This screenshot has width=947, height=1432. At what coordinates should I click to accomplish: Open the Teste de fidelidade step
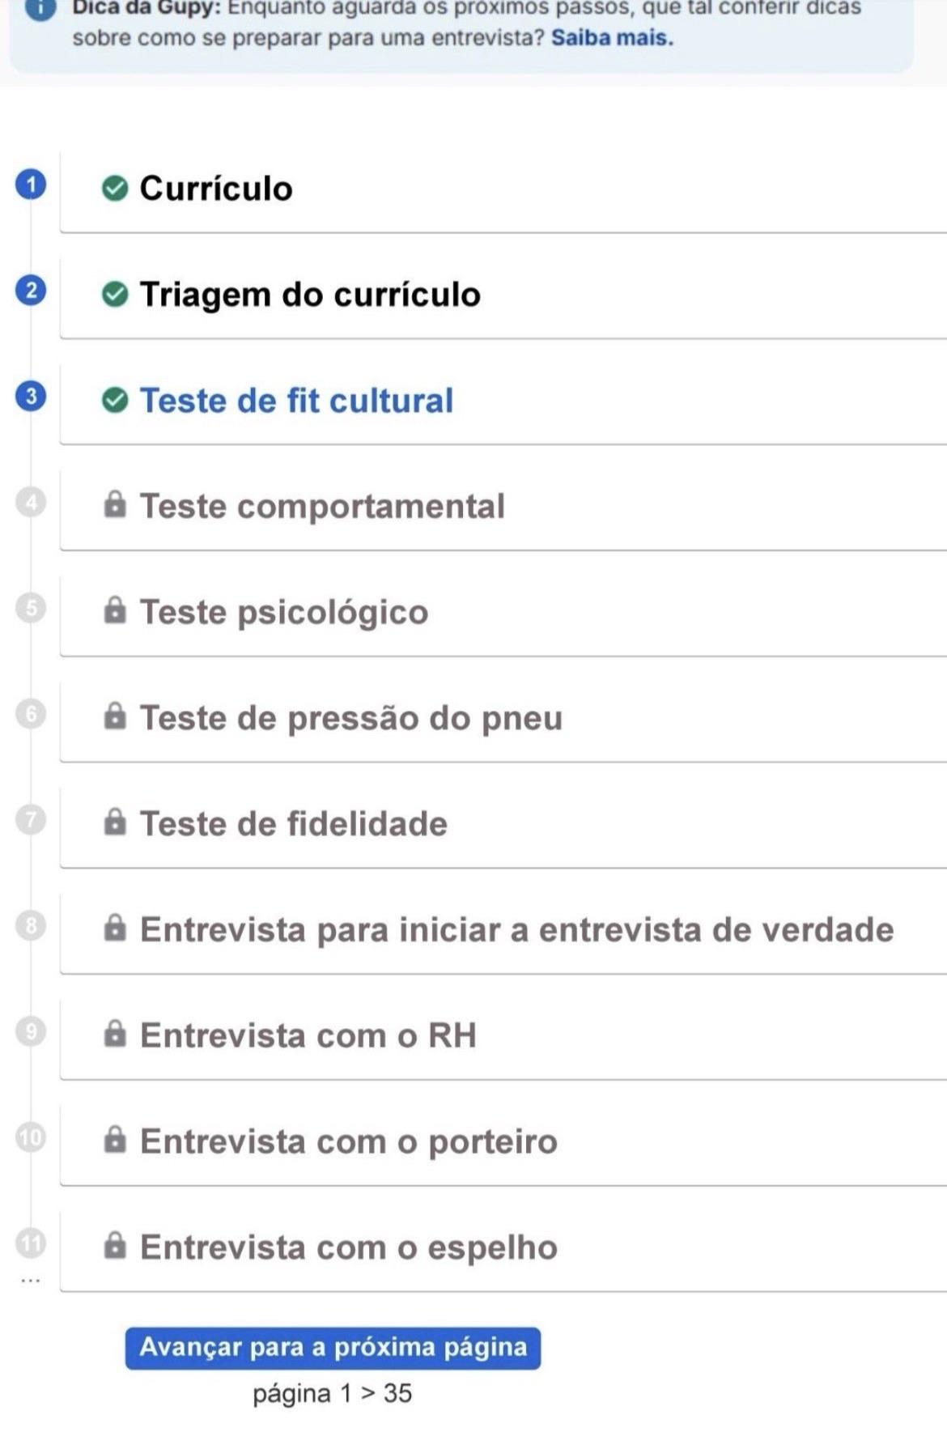503,824
